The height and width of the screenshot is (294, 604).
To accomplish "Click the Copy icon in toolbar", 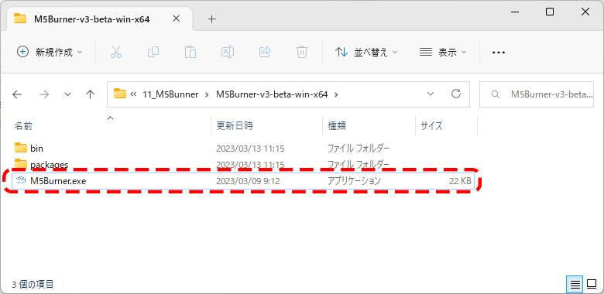I will [x=153, y=52].
